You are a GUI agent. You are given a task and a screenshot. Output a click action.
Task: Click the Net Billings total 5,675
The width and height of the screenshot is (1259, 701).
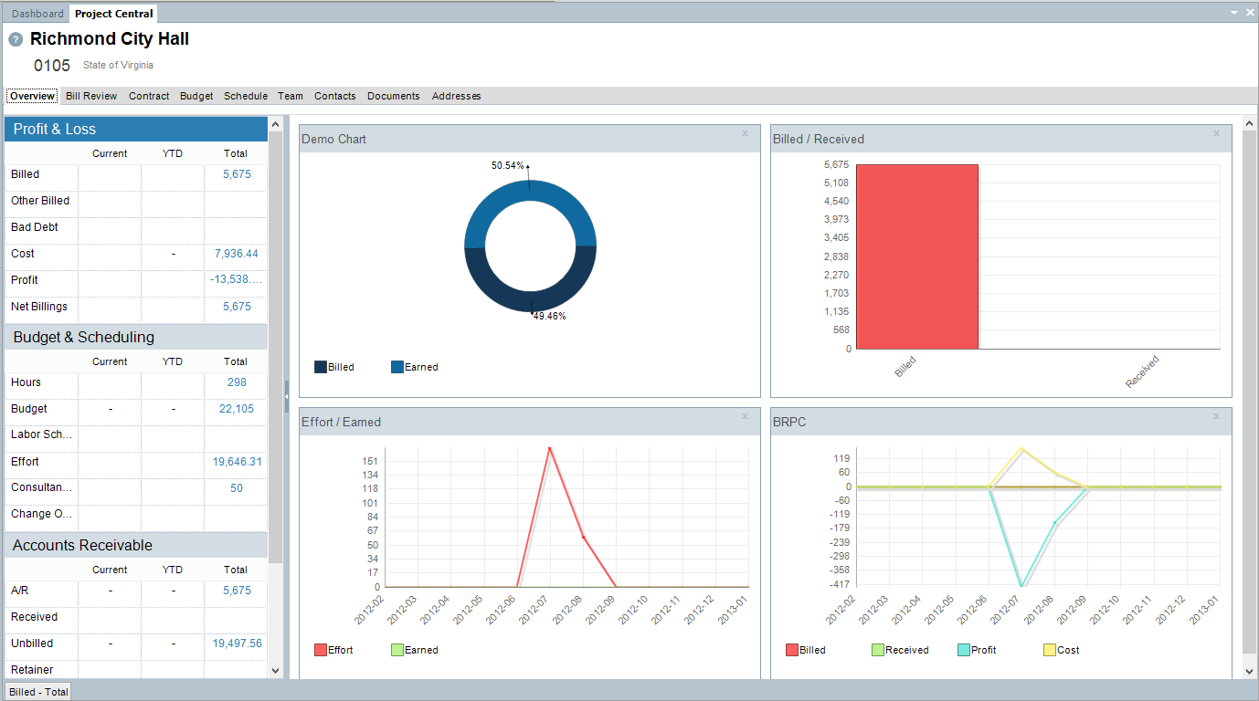tap(237, 307)
